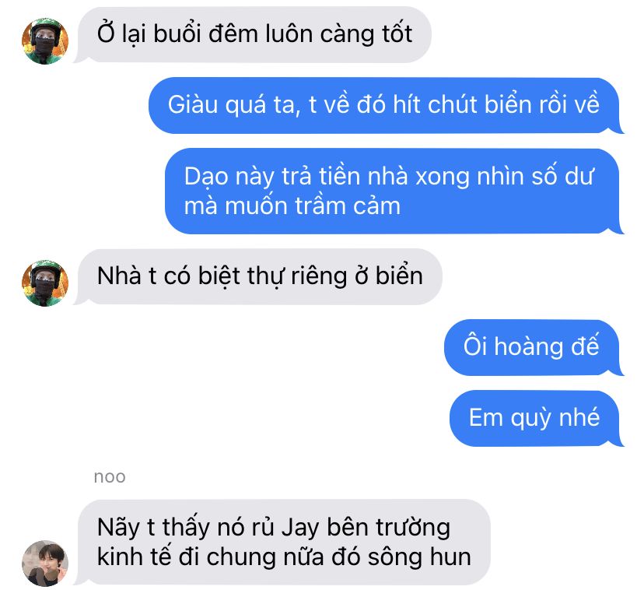Viewport: 644px width, 590px height.
Task: Open helmet avatar beside "Ở lại buổi đêm" message
Action: coord(45,41)
